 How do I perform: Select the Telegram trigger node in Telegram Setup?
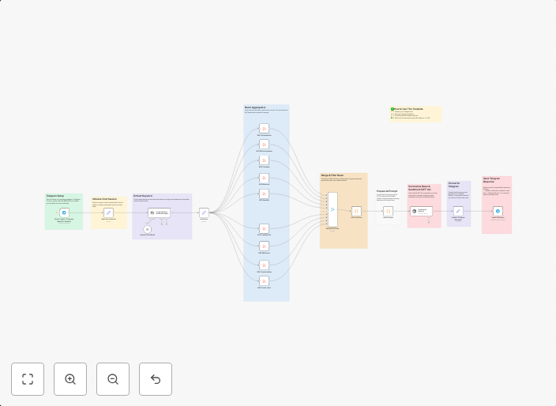(x=64, y=212)
